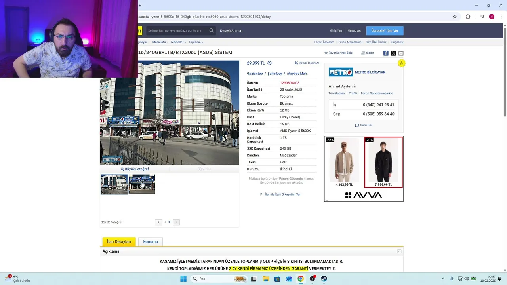Click the 4.103,99 TL jacket ad
This screenshot has height=285, width=507.
pos(344,162)
